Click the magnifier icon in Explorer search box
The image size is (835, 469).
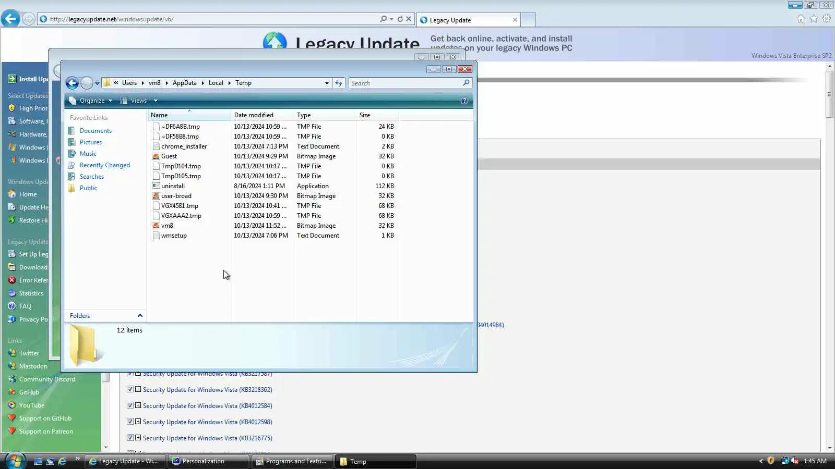466,83
